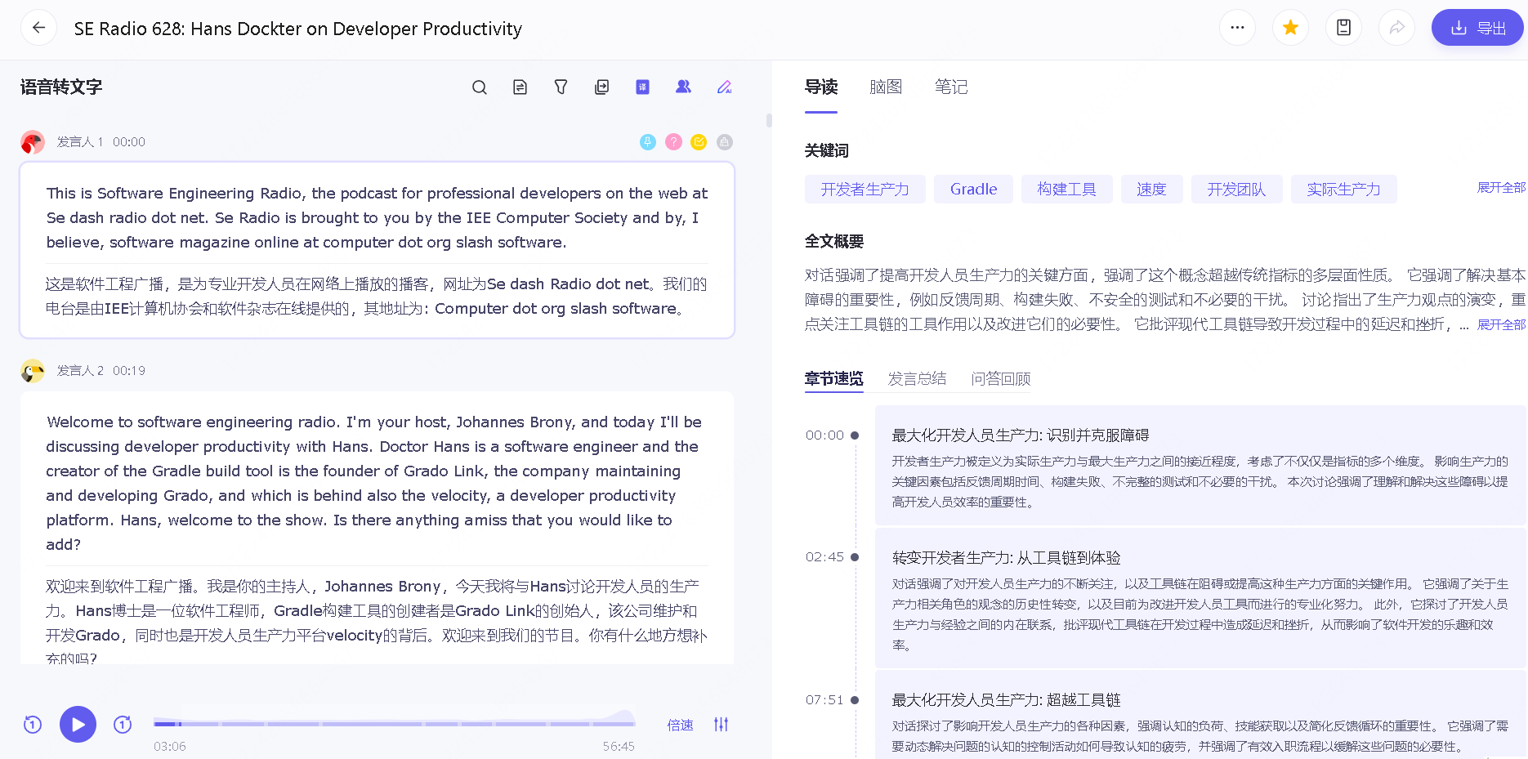The width and height of the screenshot is (1528, 759).
Task: Open the transcript filter funnel
Action: [x=561, y=87]
